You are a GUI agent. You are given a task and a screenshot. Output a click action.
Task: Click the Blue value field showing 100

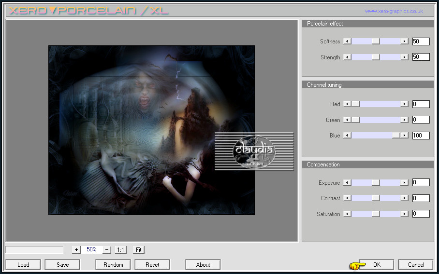click(x=421, y=136)
